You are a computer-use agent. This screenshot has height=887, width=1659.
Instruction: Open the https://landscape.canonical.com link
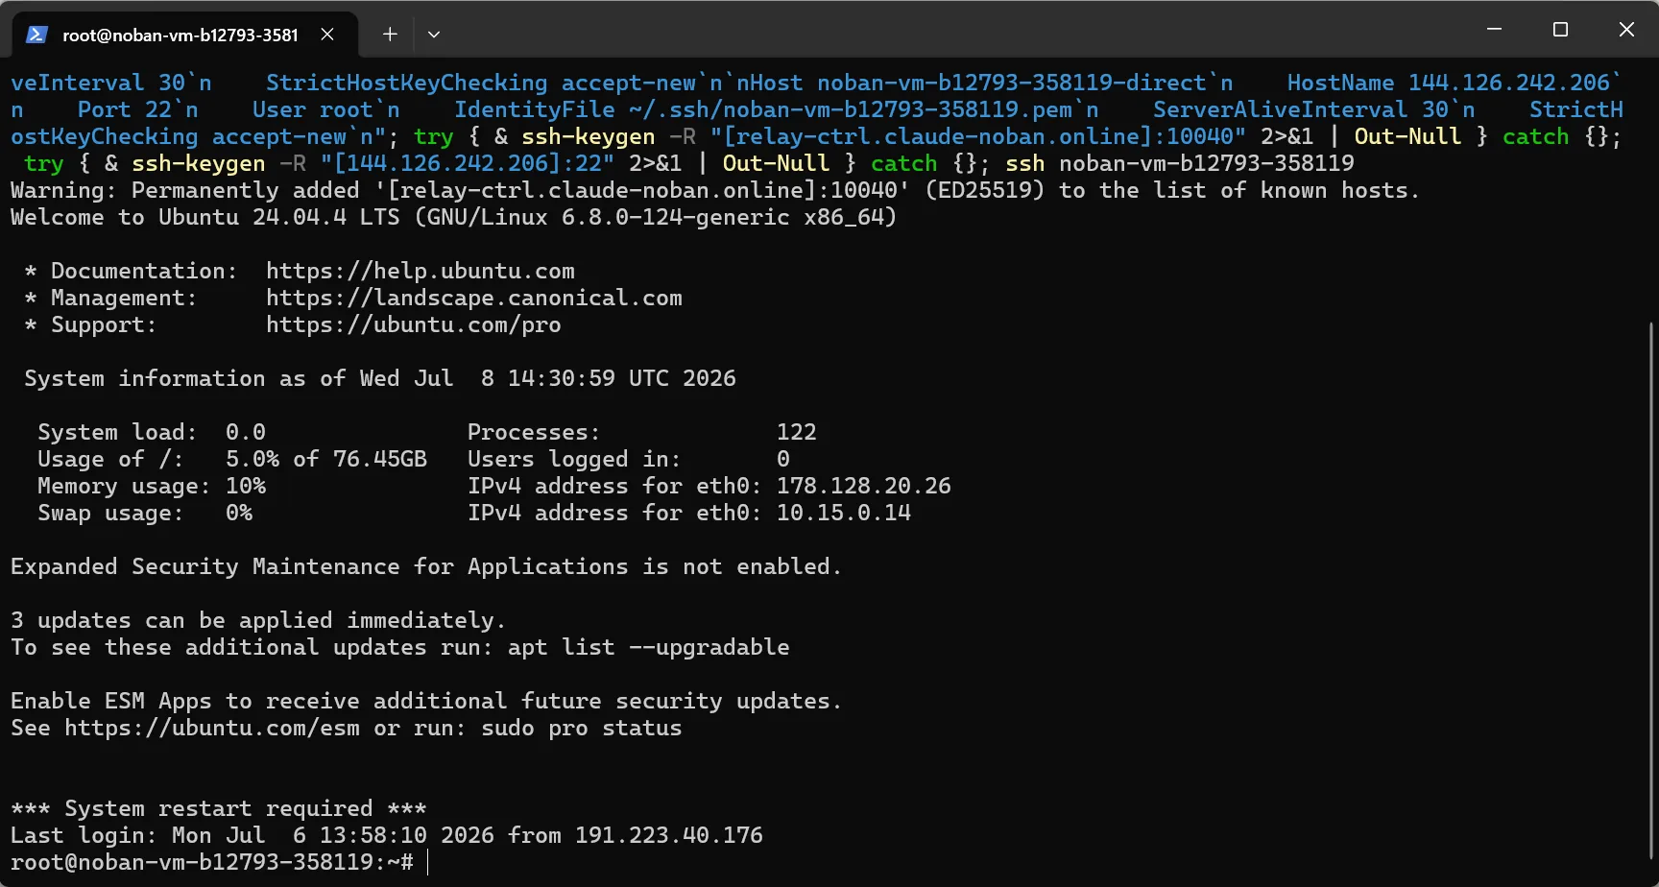[x=474, y=299]
